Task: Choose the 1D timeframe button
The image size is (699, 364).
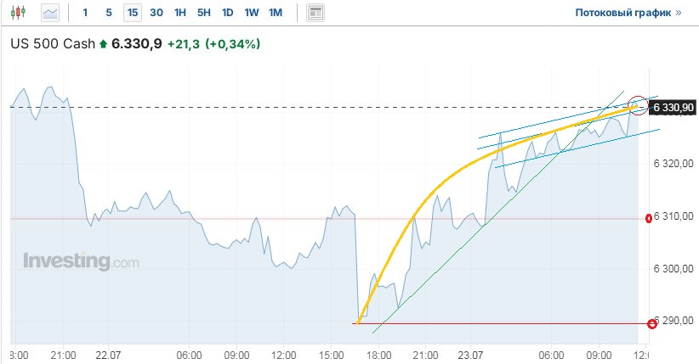Action: (228, 13)
